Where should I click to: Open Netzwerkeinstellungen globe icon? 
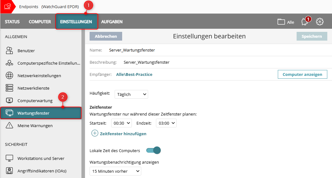coord(9,76)
